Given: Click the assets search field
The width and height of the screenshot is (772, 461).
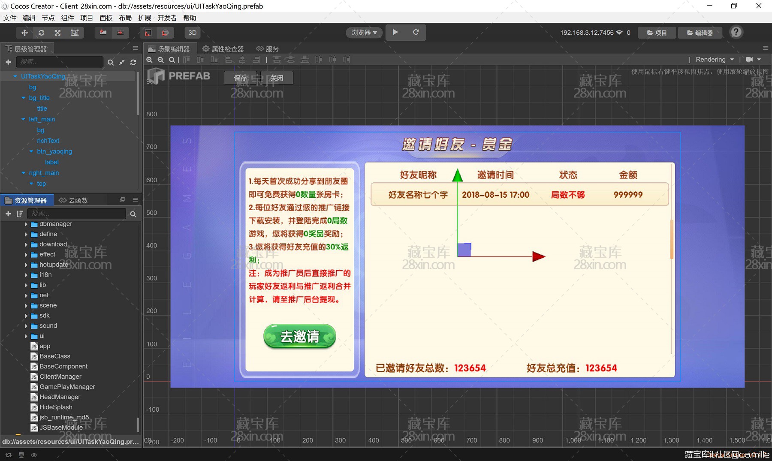Looking at the screenshot, I should tap(77, 214).
